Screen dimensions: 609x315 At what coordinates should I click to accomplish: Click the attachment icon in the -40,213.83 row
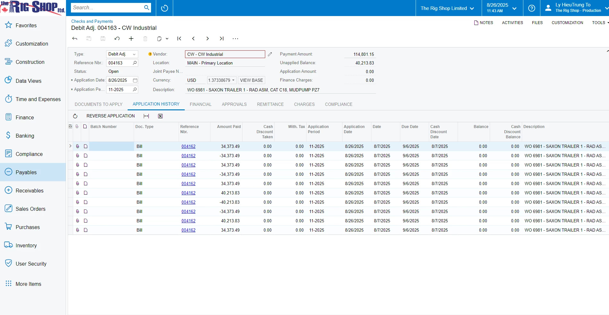tap(77, 202)
